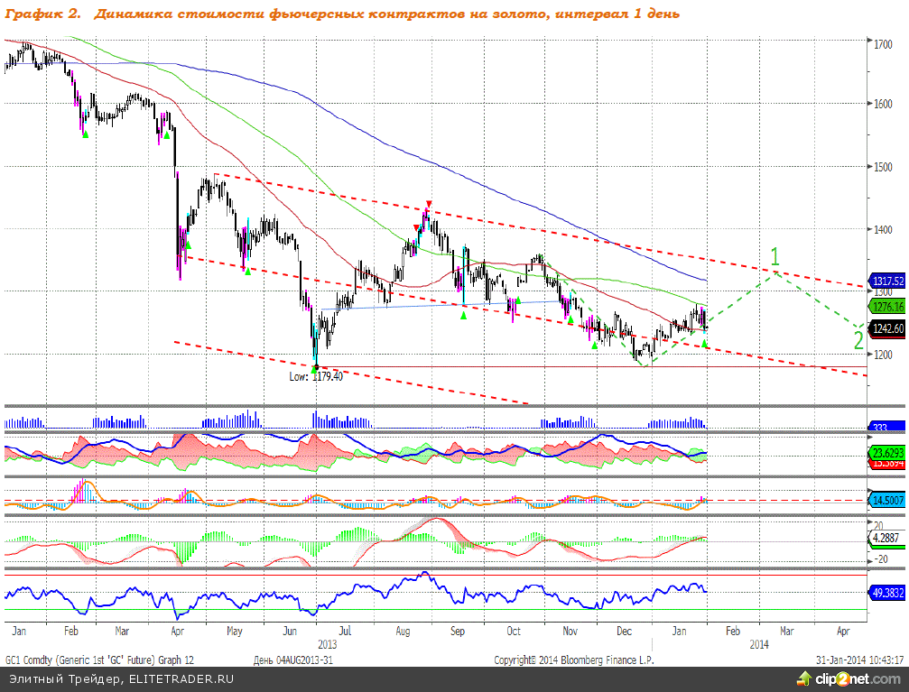Click the green forecast number 1

click(x=774, y=256)
